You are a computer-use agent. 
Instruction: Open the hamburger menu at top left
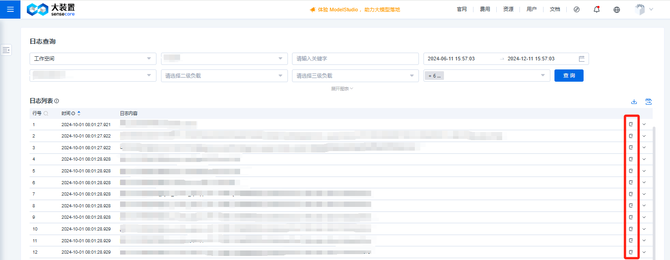click(x=10, y=9)
